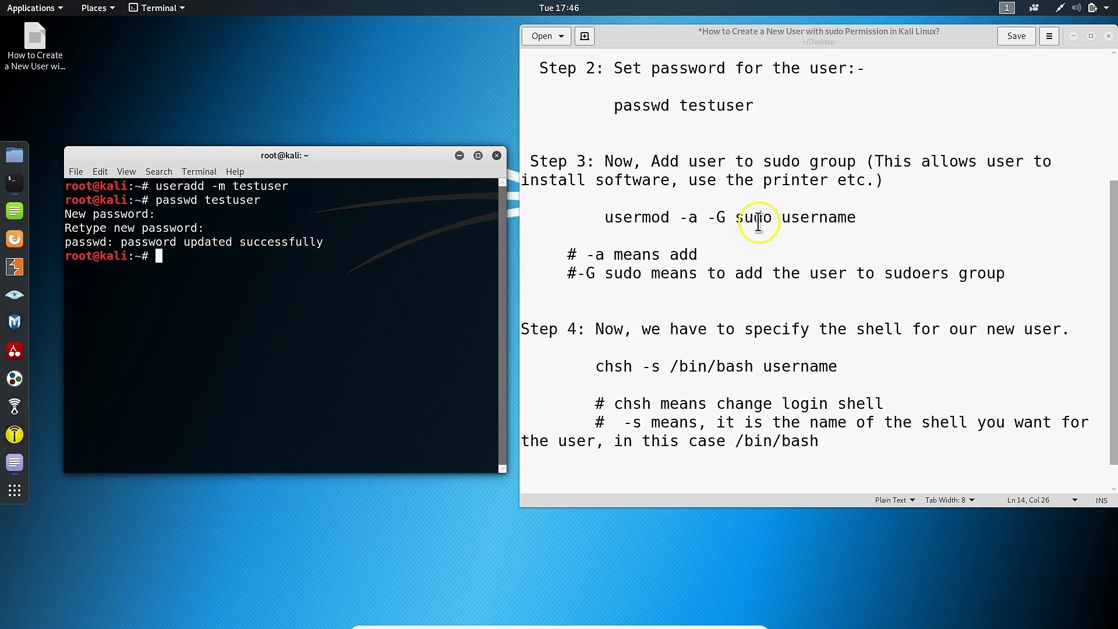Switch to workspace 1 indicator
The width and height of the screenshot is (1118, 629).
pyautogui.click(x=1007, y=8)
